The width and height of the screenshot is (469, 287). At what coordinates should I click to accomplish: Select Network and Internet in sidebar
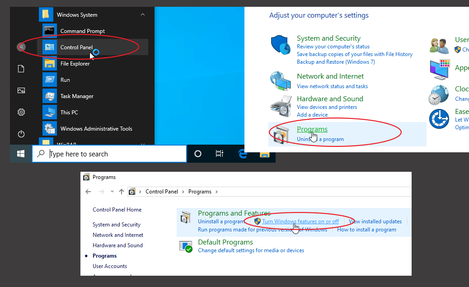(118, 235)
